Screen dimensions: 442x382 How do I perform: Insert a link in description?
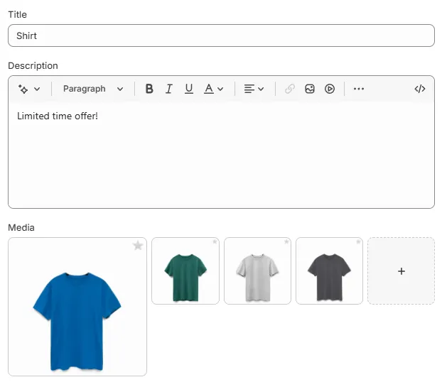click(290, 89)
